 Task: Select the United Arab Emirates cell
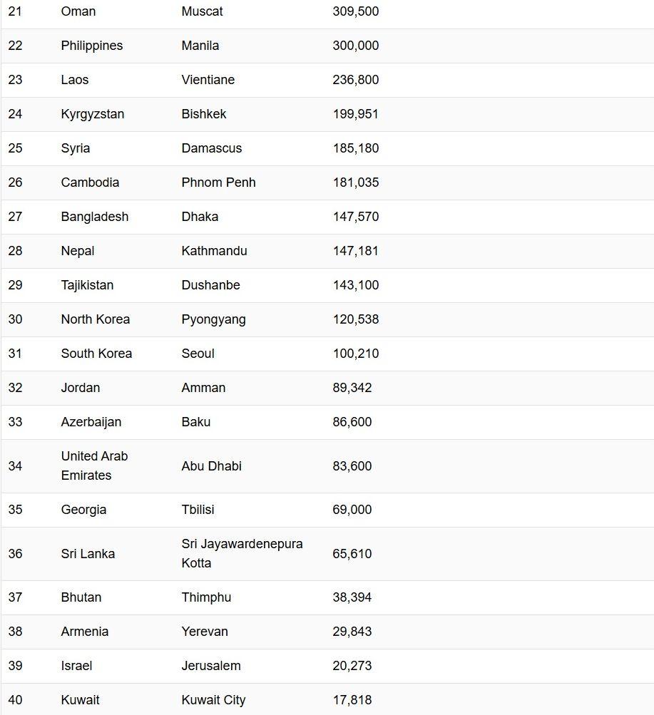(x=94, y=465)
